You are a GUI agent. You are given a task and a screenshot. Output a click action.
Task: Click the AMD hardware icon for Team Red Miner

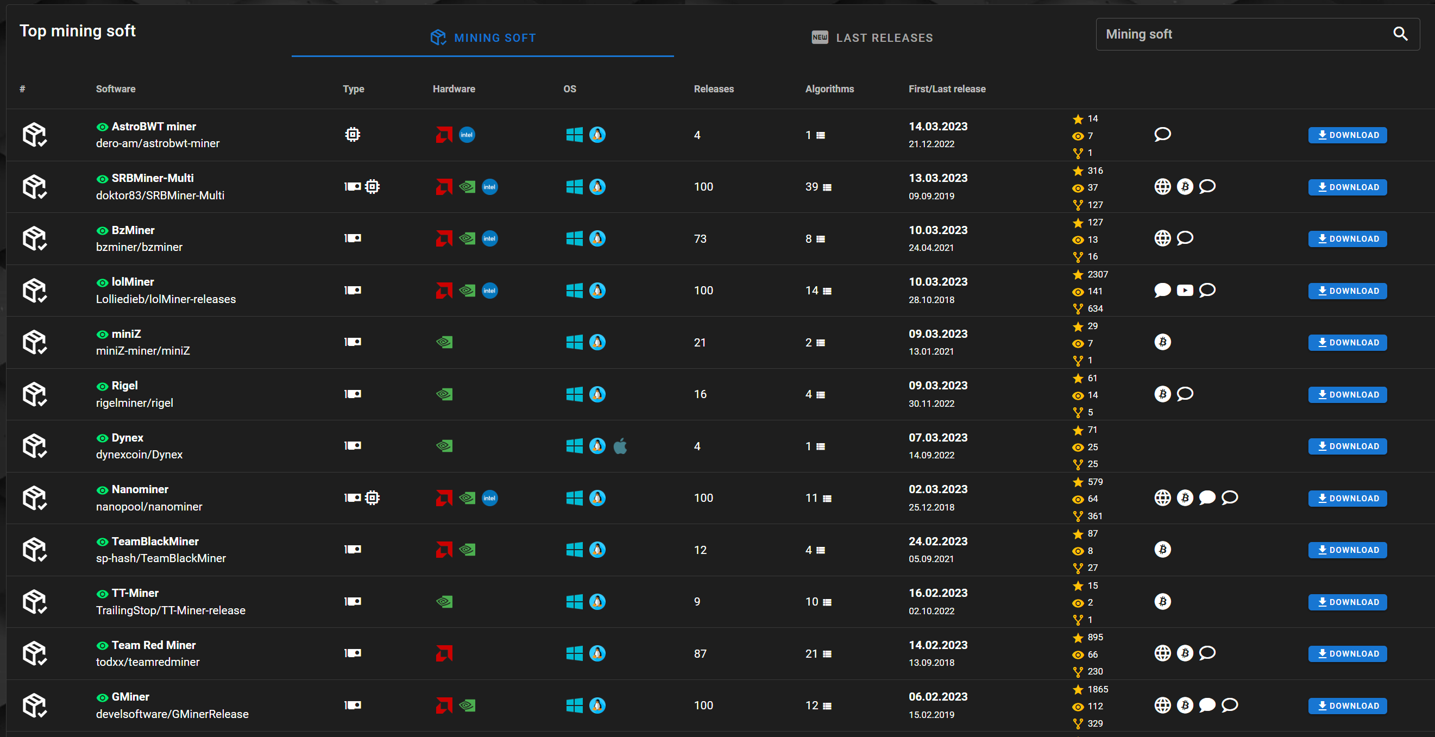click(x=444, y=653)
